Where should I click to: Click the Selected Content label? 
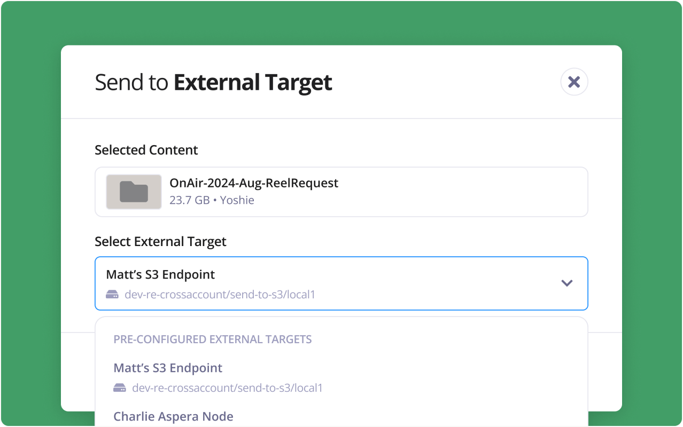click(x=146, y=150)
